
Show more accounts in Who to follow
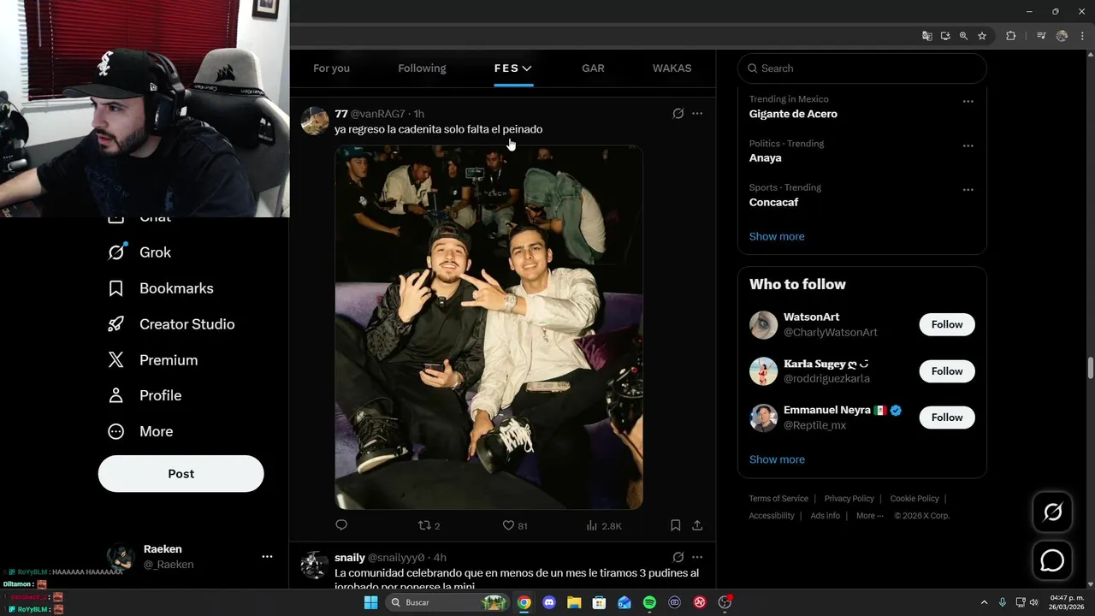pos(777,459)
